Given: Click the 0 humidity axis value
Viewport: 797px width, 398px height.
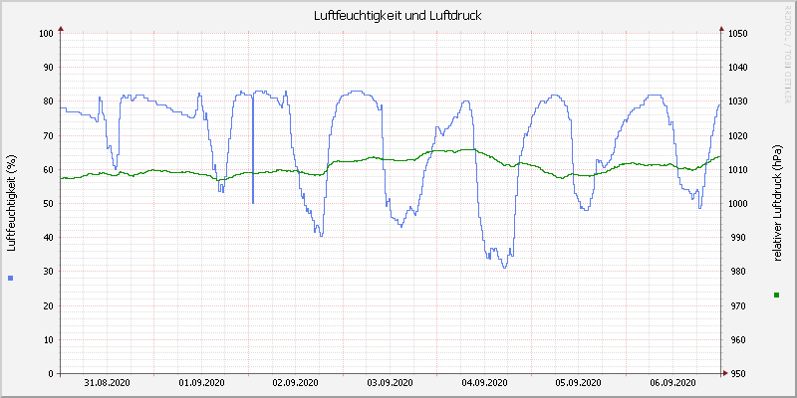Looking at the screenshot, I should click(x=51, y=374).
